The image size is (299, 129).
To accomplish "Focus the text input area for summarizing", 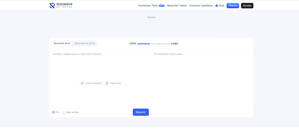I will [100, 67].
